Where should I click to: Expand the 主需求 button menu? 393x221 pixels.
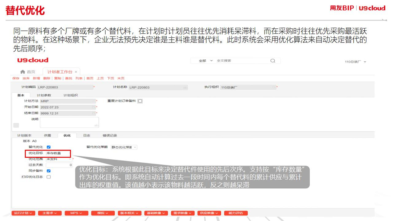pyautogui.click(x=50, y=213)
